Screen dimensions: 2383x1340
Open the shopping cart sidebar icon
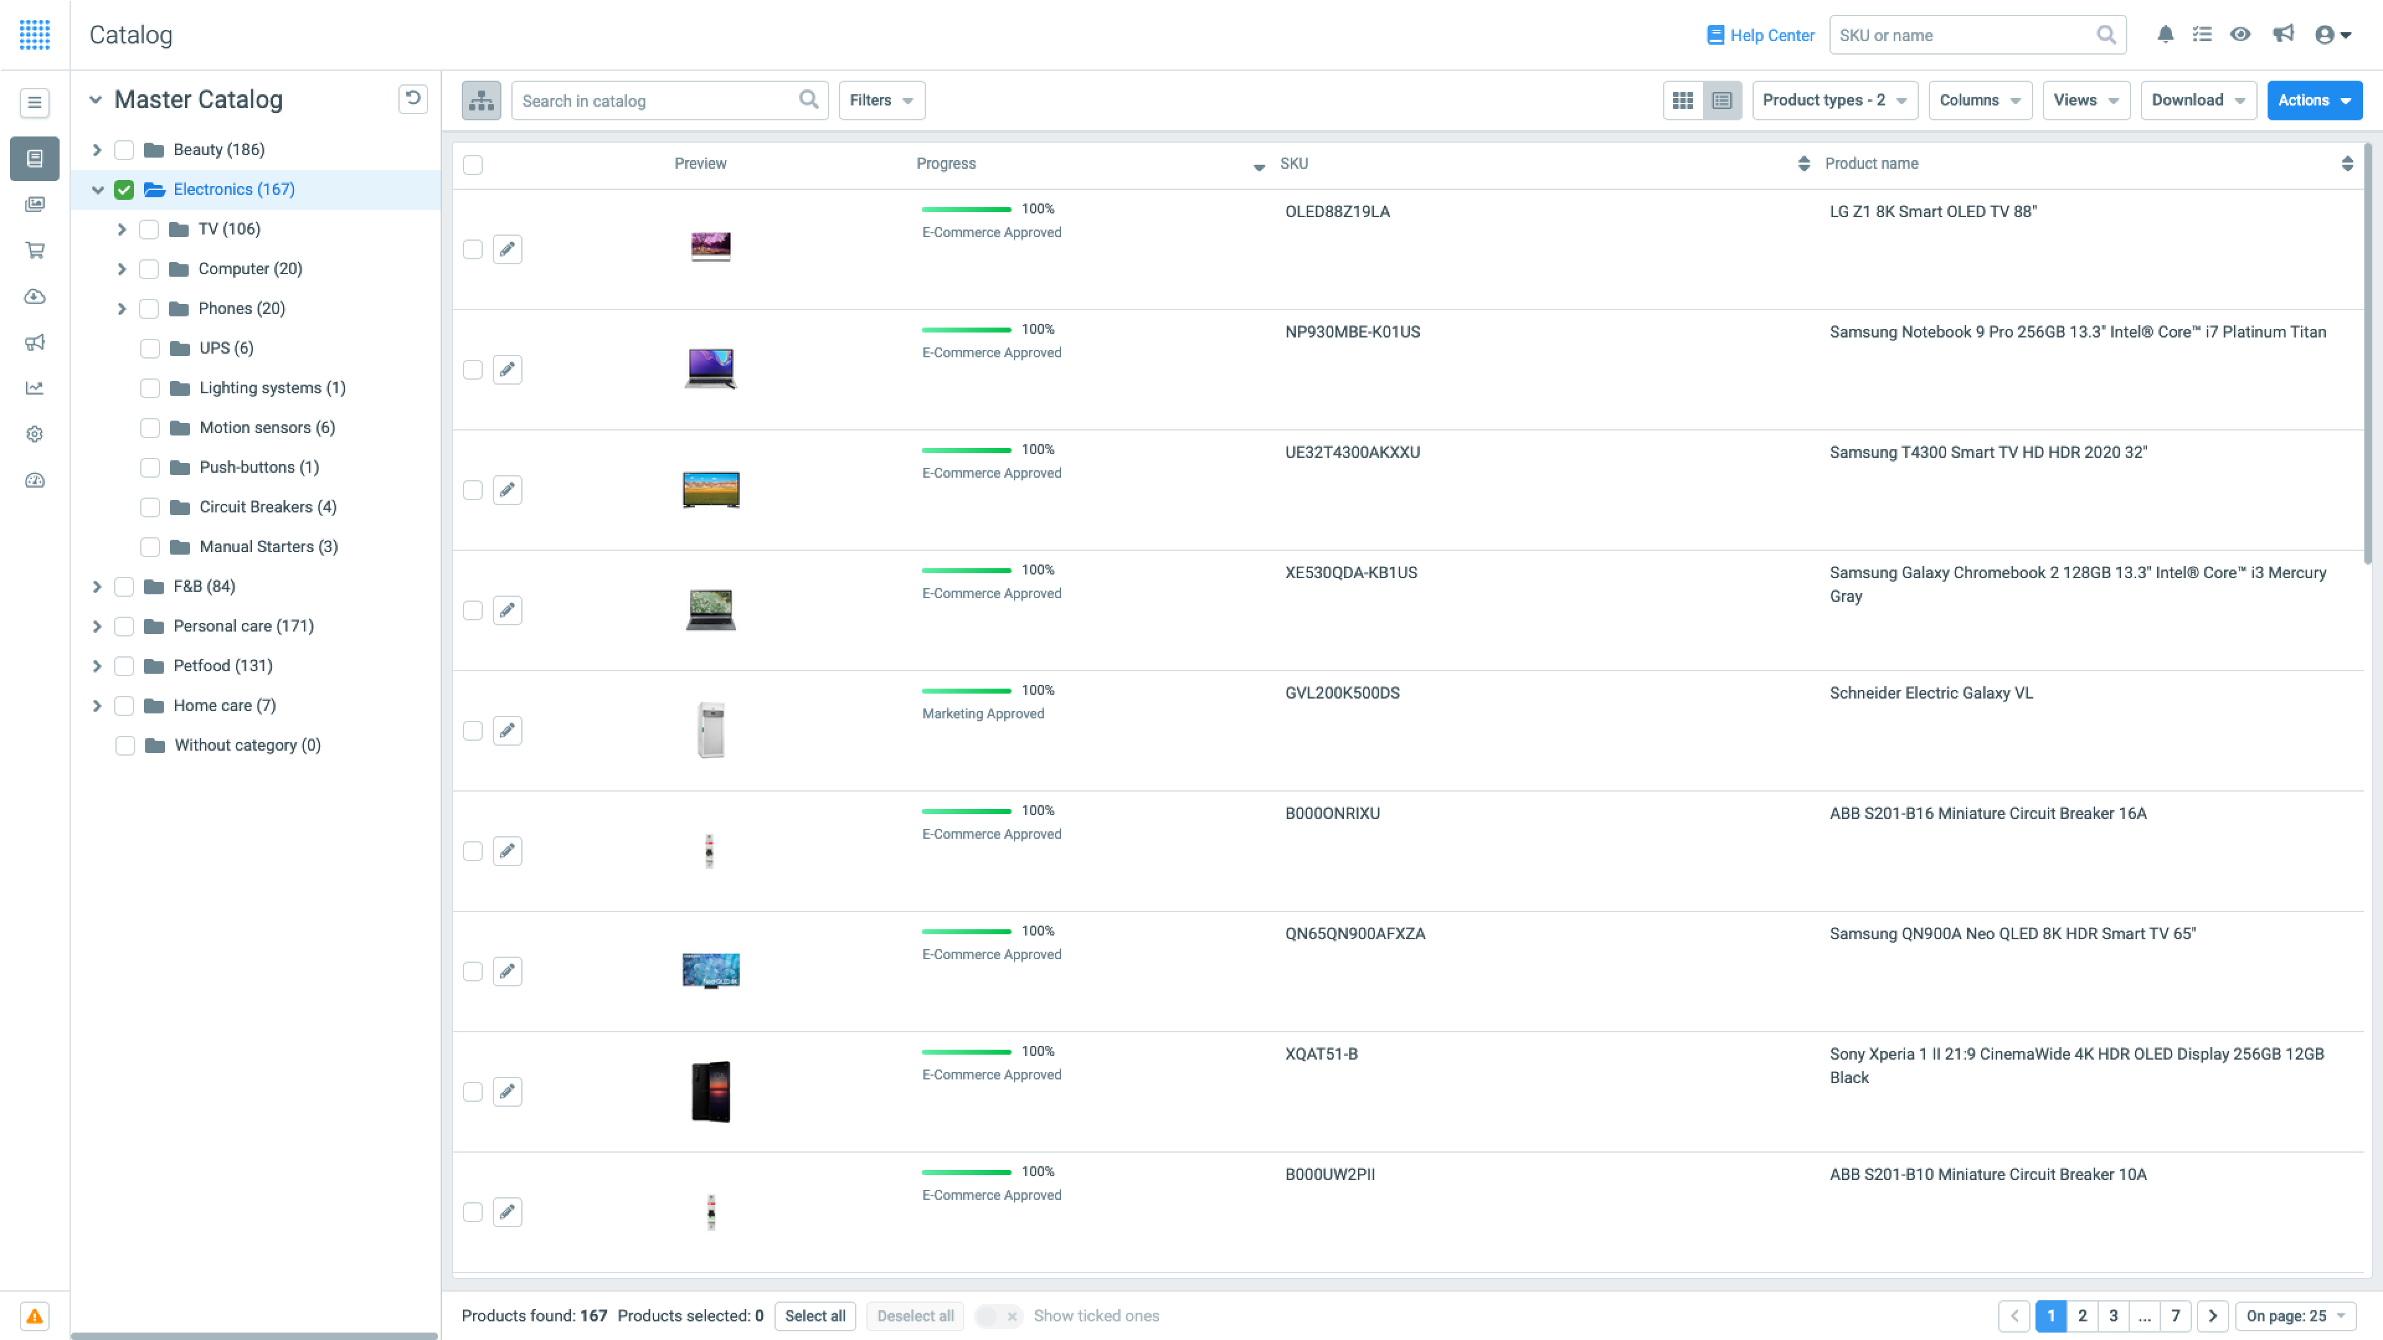click(34, 249)
